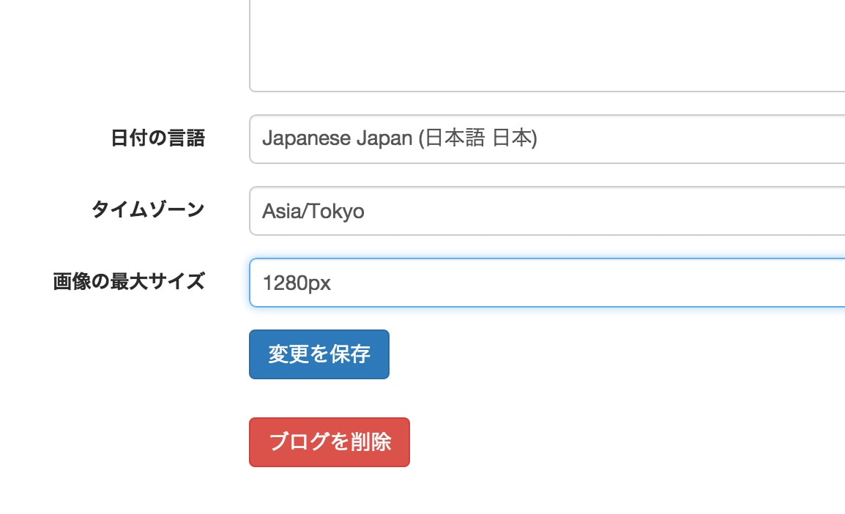Click the Asia/Tokyo timezone value

pos(313,211)
